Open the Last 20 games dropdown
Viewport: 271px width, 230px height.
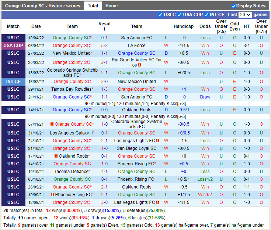(245, 15)
